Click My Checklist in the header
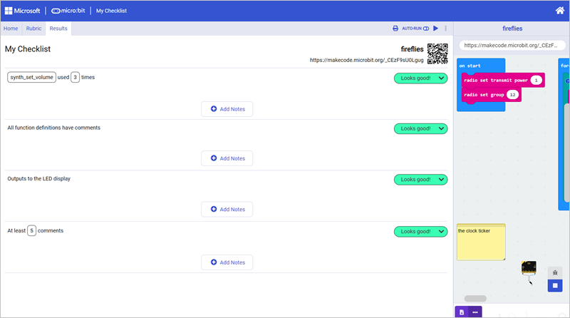This screenshot has width=570, height=318. click(111, 11)
